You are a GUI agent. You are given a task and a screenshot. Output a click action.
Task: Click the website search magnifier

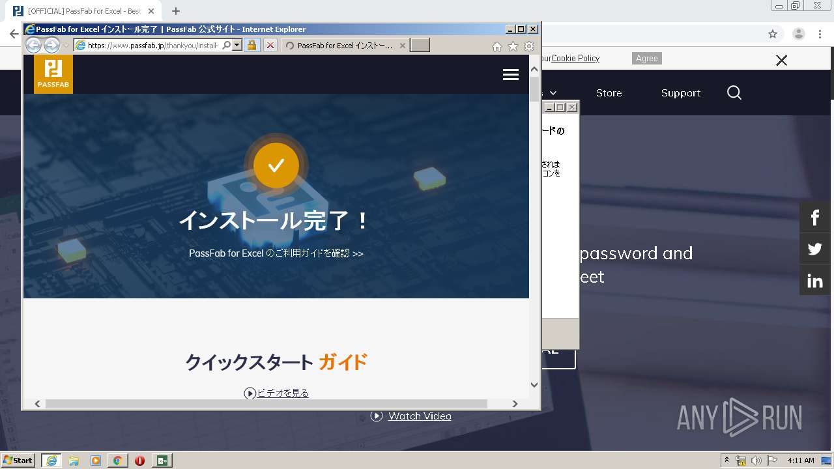734,93
